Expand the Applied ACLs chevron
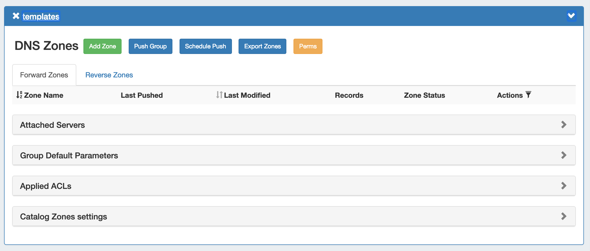Screen dimensions: 590x251 click(564, 186)
